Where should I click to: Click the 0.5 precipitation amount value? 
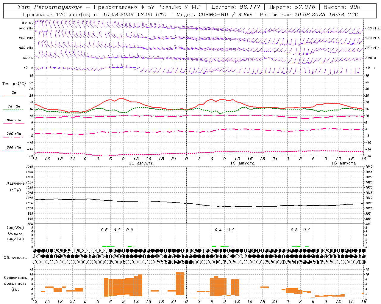104,230
